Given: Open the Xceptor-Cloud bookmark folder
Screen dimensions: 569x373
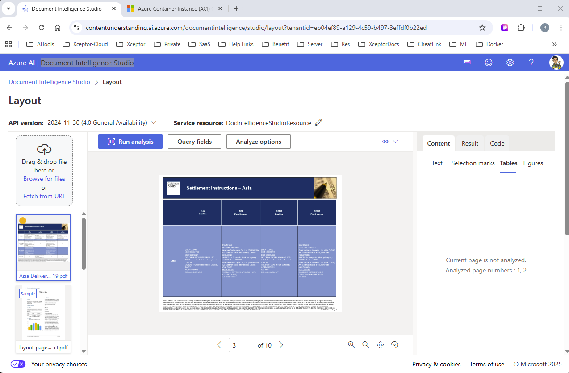Looking at the screenshot, I should point(85,44).
